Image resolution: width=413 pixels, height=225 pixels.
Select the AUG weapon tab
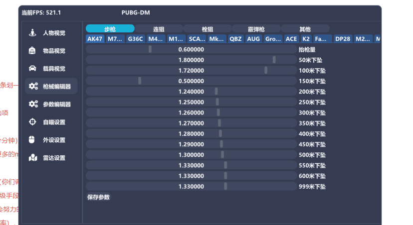click(253, 39)
